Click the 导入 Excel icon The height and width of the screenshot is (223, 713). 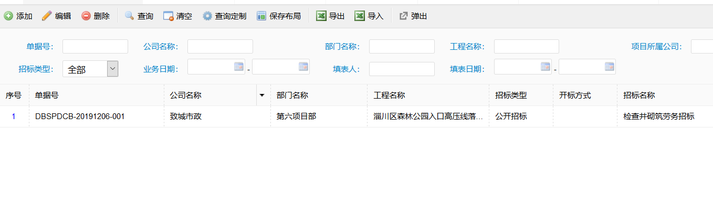click(360, 16)
